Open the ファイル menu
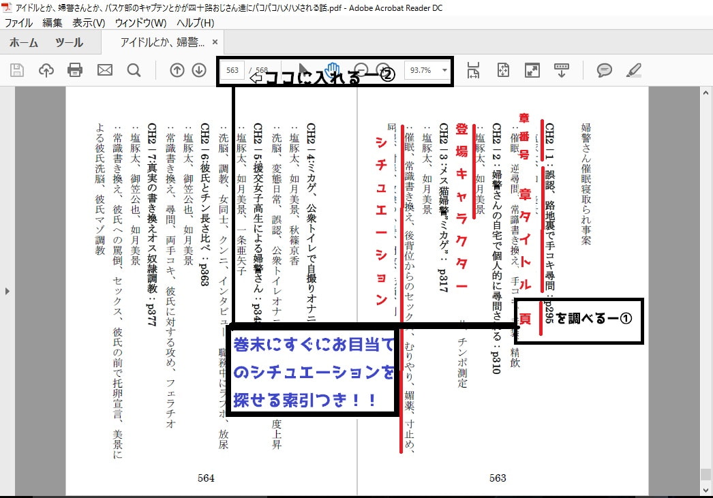This screenshot has height=498, width=713. click(18, 22)
